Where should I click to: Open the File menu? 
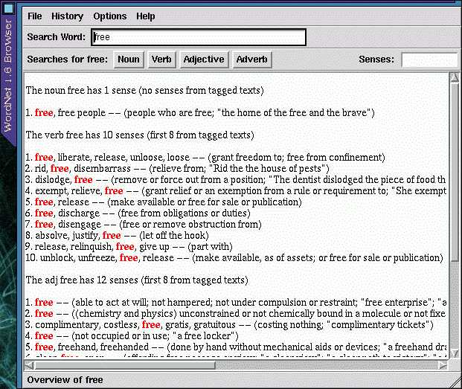(35, 16)
